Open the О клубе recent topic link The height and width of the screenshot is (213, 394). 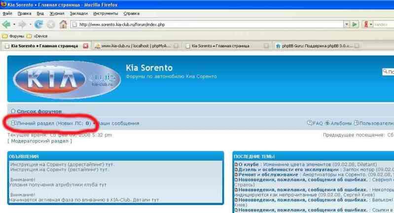point(248,165)
